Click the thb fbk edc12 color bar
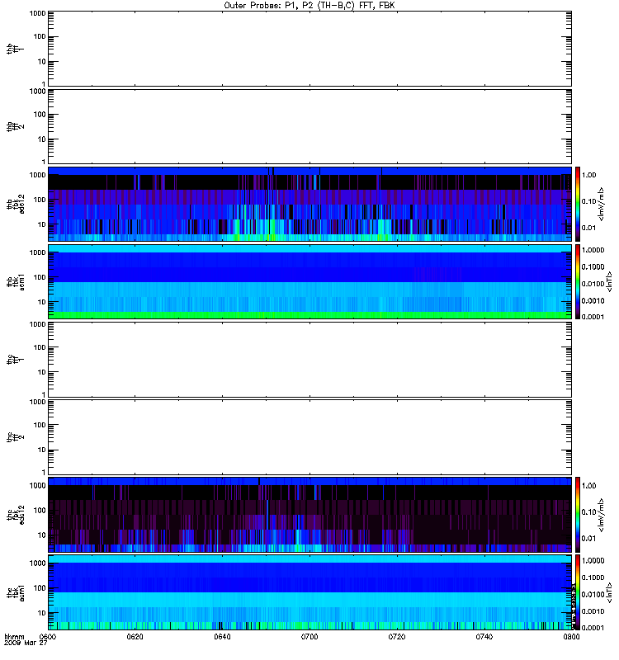This screenshot has height=660, width=619. tap(577, 204)
